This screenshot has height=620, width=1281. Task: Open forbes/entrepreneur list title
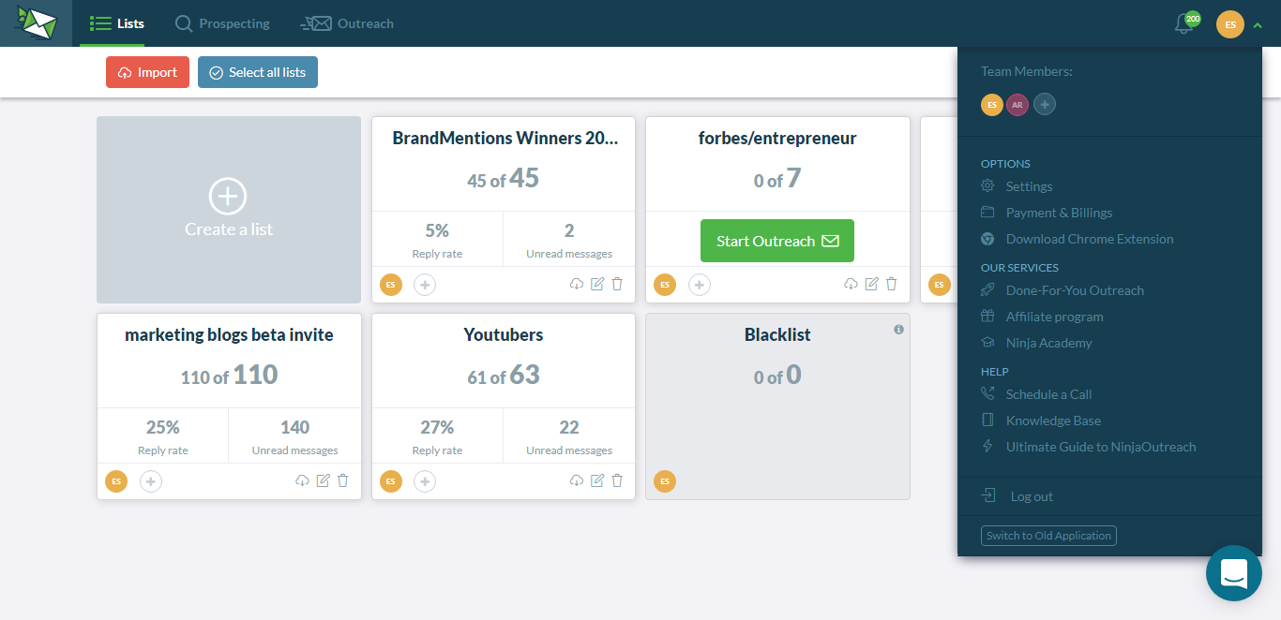tap(777, 138)
